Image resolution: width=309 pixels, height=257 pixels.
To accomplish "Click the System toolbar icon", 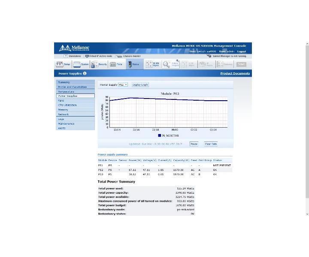I will (81, 64).
